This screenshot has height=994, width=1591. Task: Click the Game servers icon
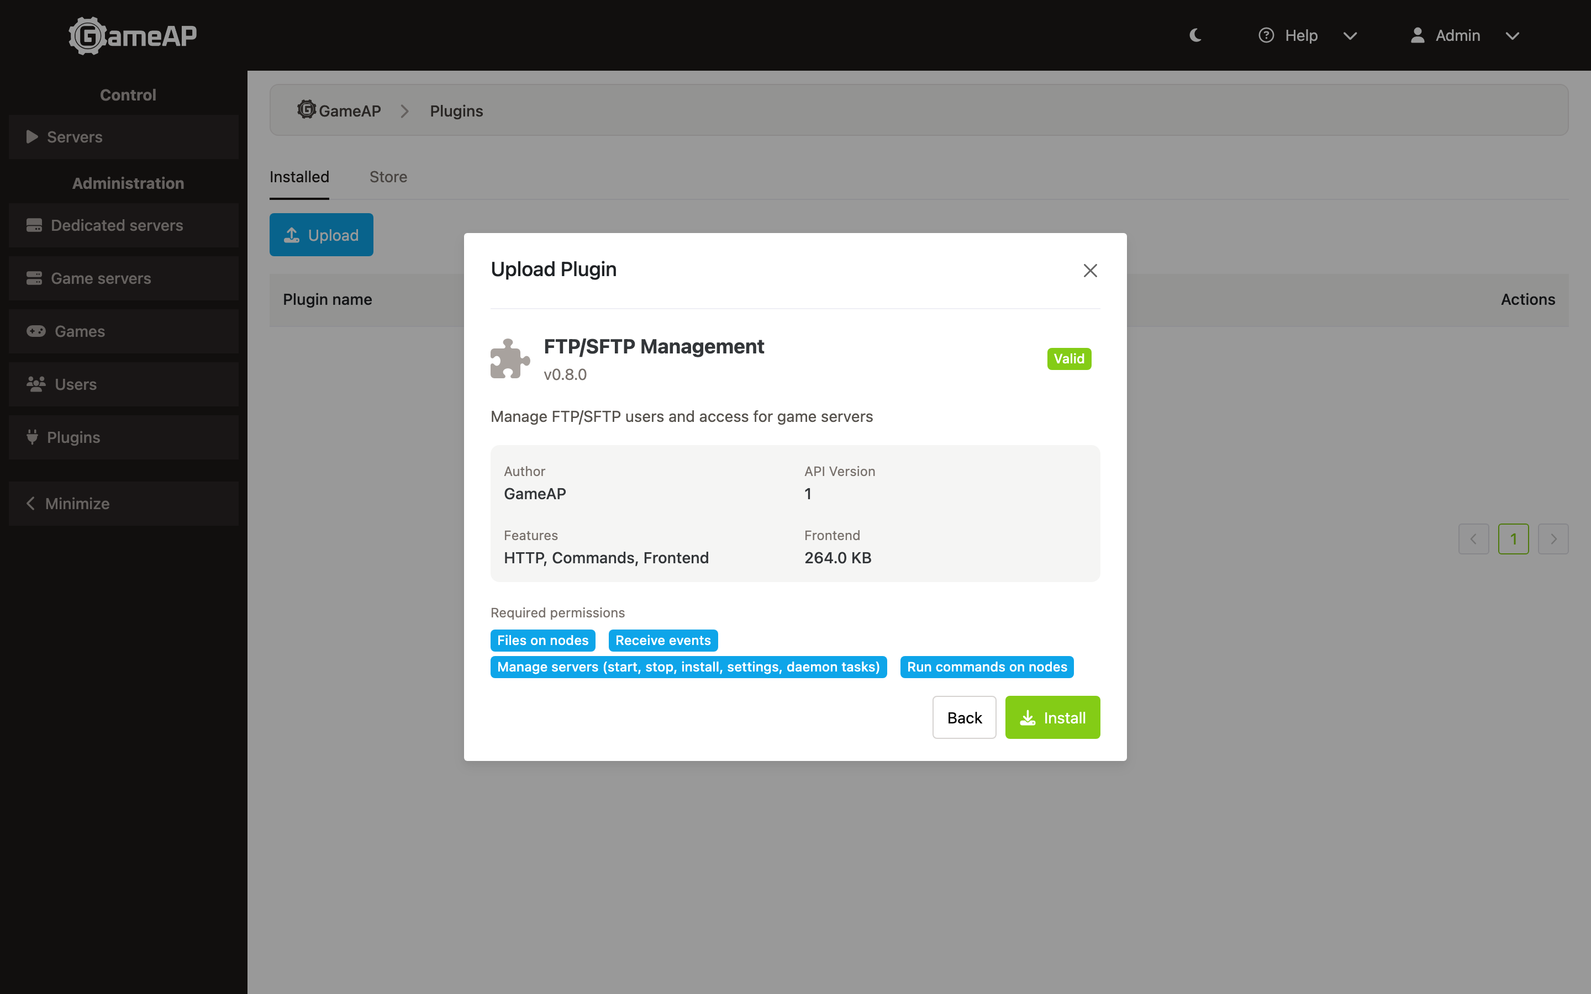point(34,278)
